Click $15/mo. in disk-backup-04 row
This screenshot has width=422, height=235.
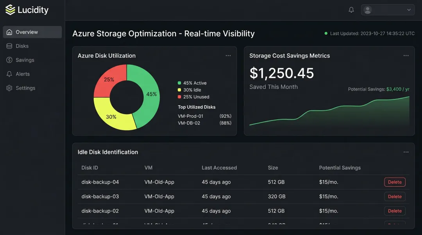329,182
